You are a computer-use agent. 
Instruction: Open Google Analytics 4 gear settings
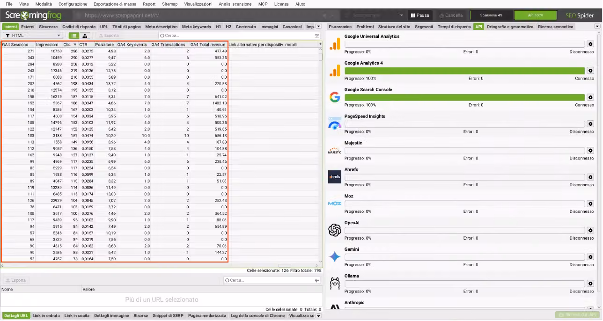[x=590, y=71]
